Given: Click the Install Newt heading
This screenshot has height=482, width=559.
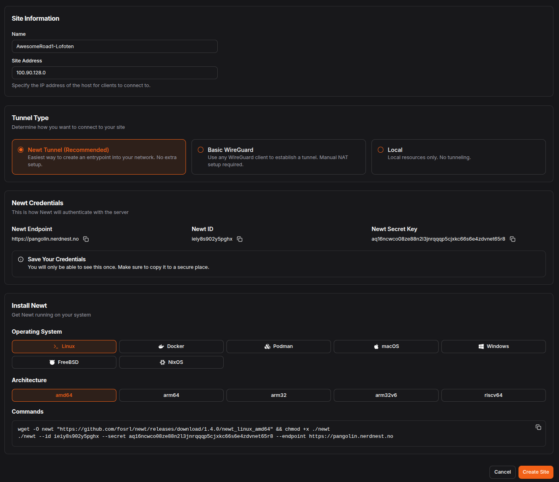Looking at the screenshot, I should tap(29, 305).
